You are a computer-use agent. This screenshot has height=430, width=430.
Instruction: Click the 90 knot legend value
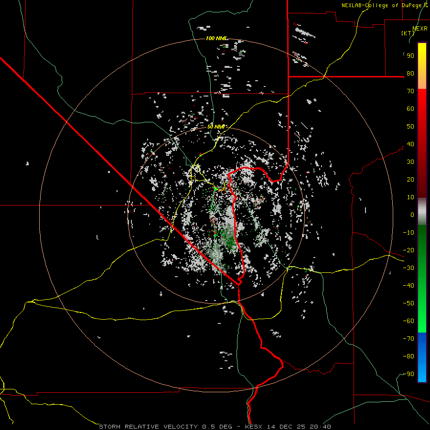(x=410, y=56)
